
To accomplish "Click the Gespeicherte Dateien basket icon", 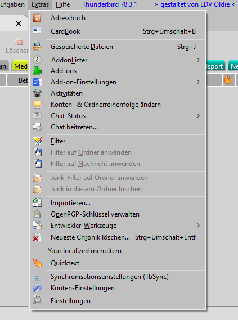I will point(37,46).
